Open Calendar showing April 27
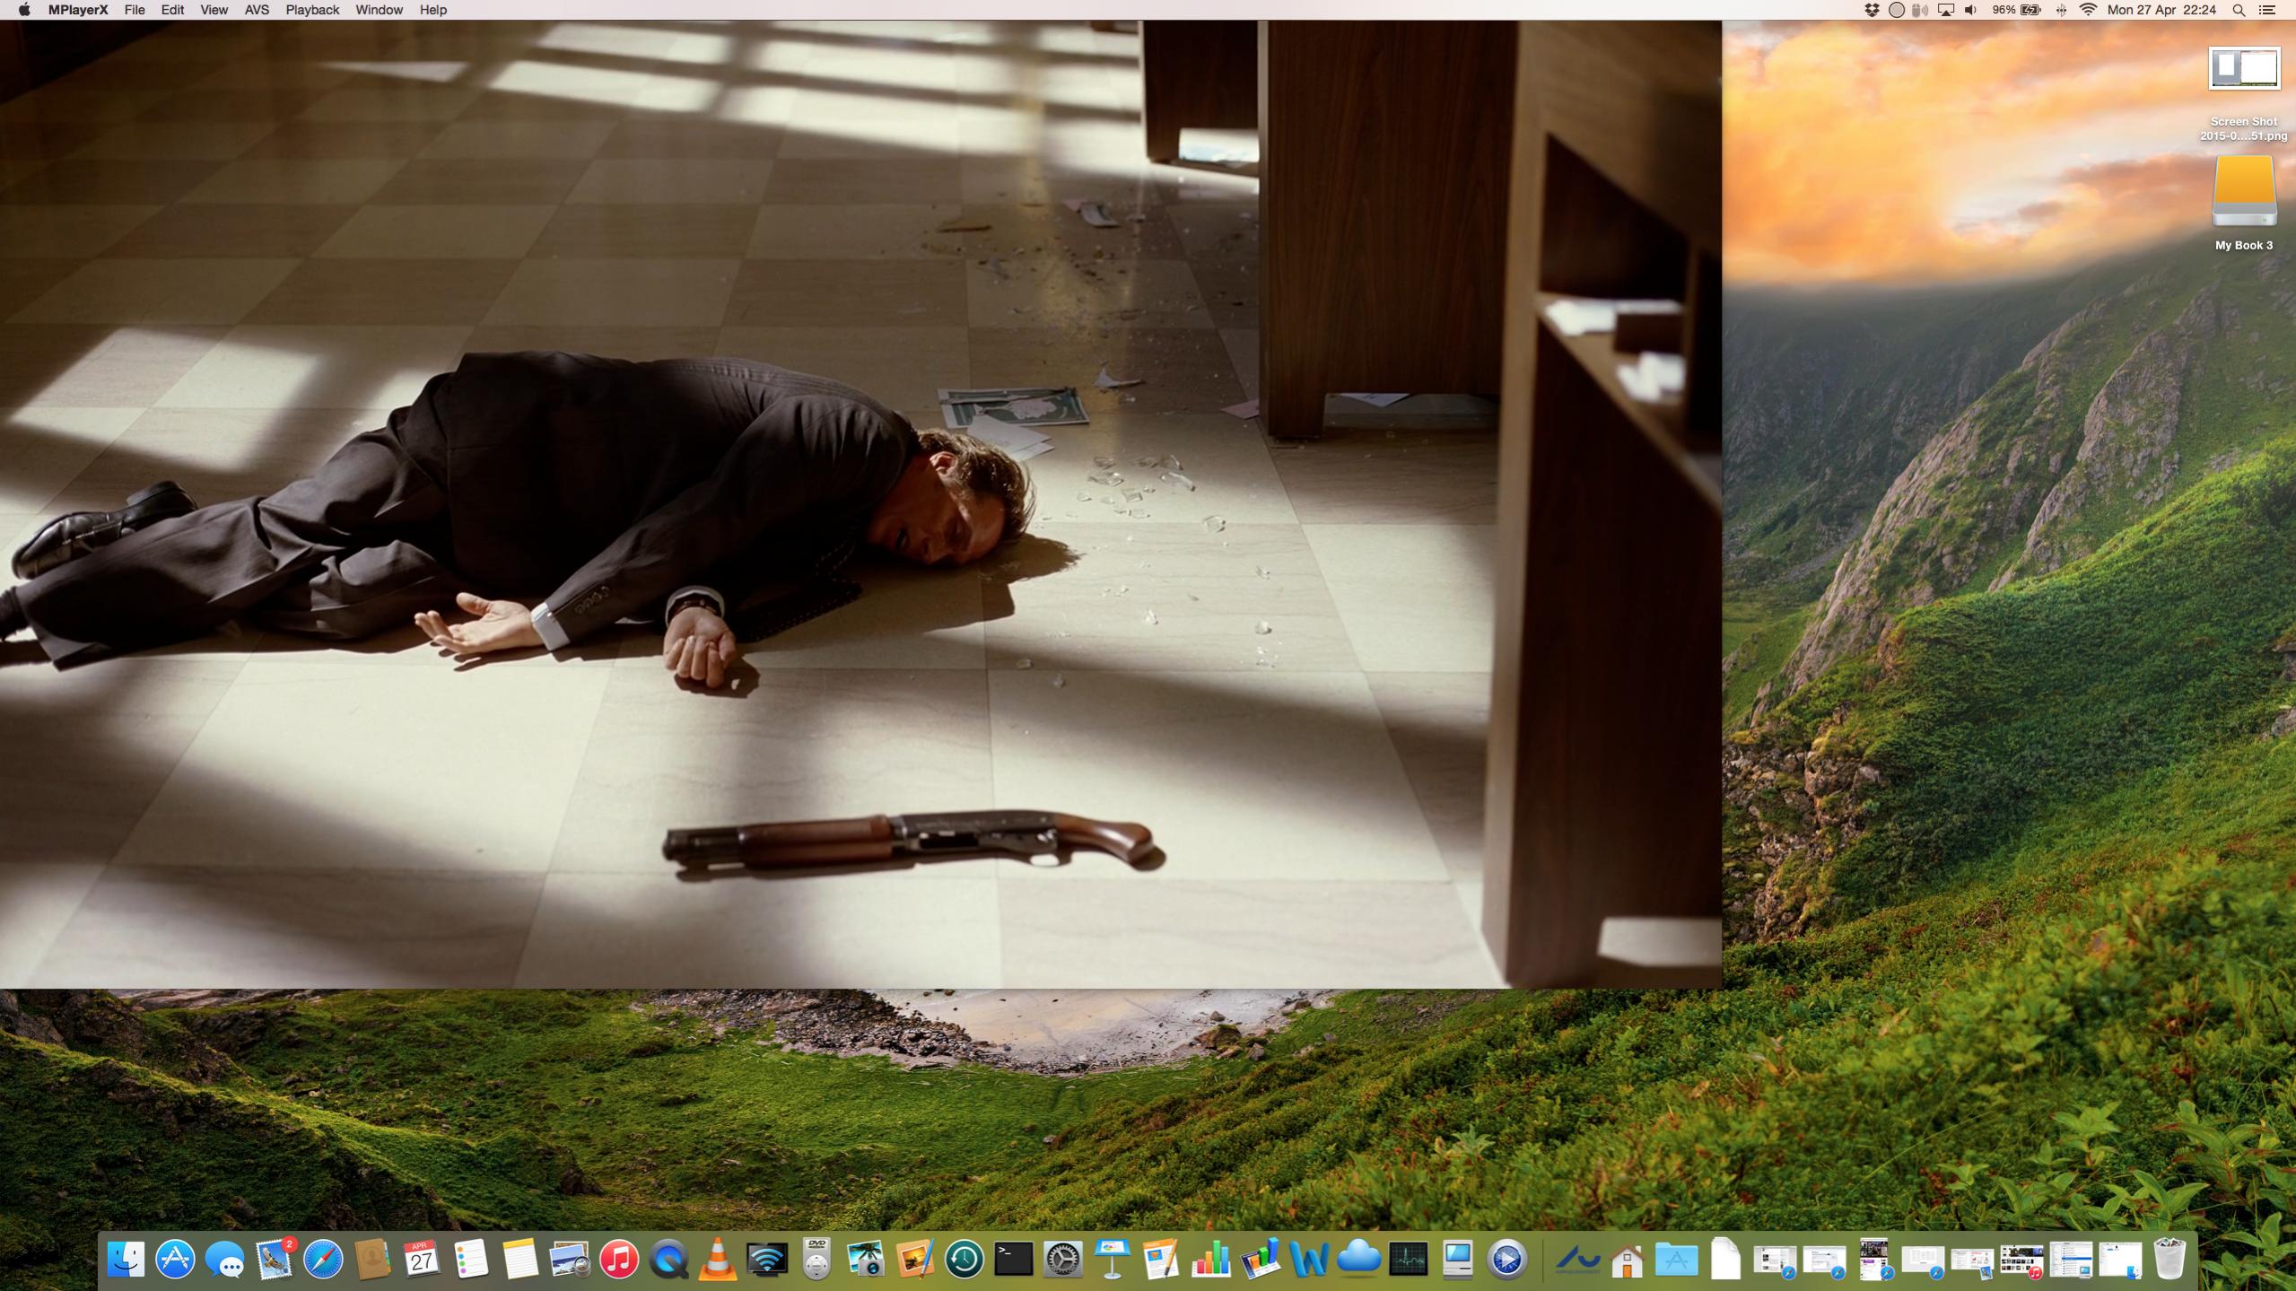The width and height of the screenshot is (2296, 1291). [x=422, y=1260]
